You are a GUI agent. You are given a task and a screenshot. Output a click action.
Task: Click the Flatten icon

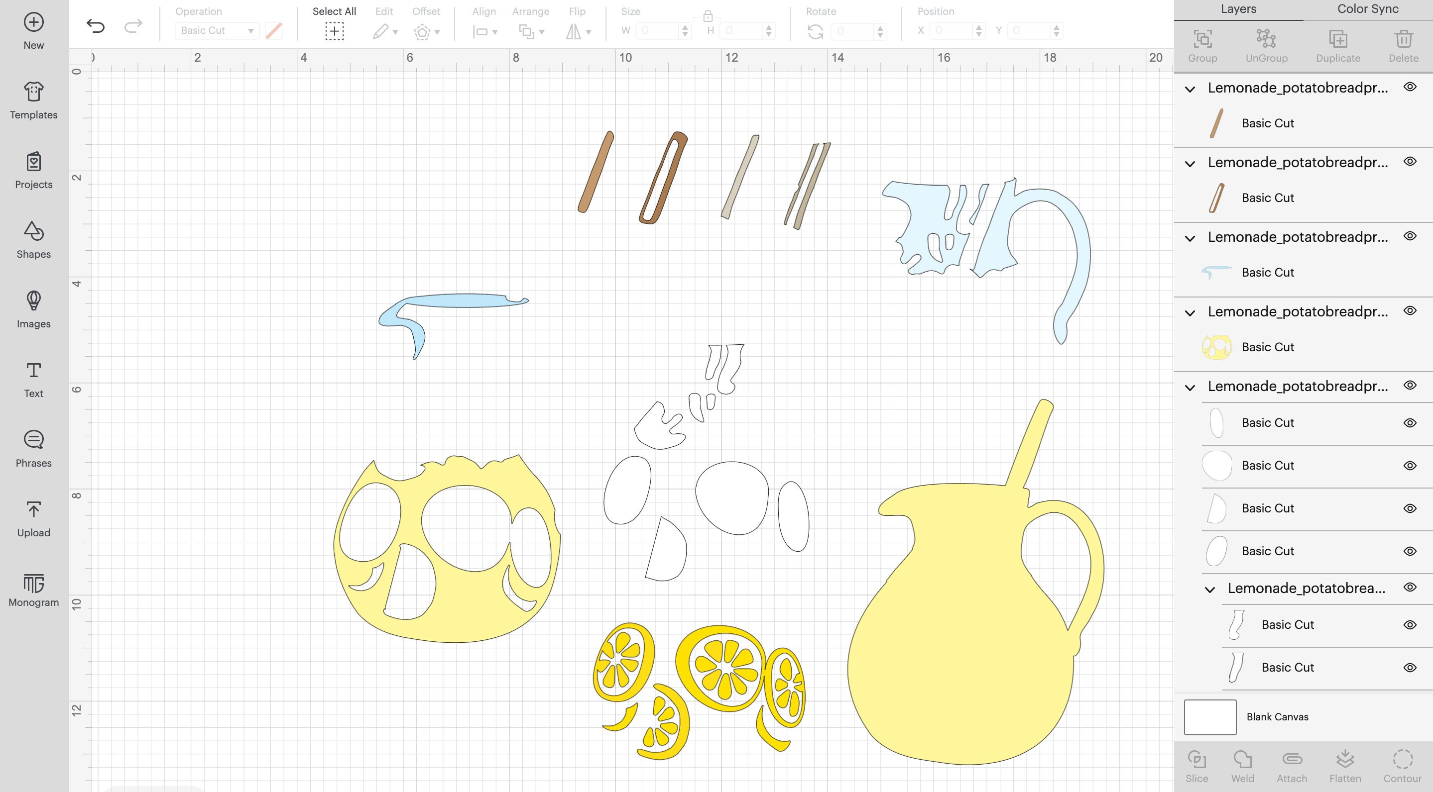[x=1346, y=764]
